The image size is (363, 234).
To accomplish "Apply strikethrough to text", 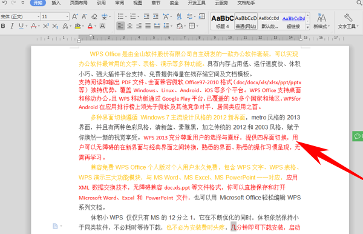I will pyautogui.click(x=33, y=26).
